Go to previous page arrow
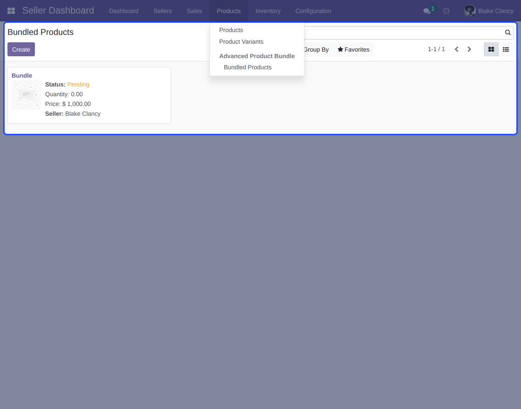This screenshot has width=521, height=409. [456, 49]
